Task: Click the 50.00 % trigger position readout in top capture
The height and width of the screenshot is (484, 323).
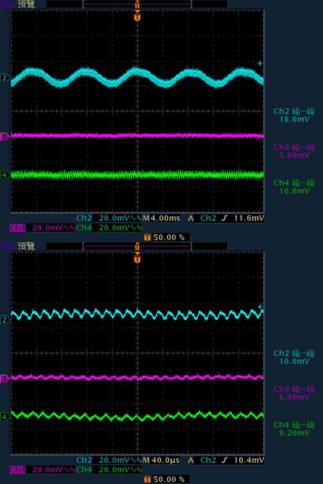Action: pyautogui.click(x=166, y=237)
